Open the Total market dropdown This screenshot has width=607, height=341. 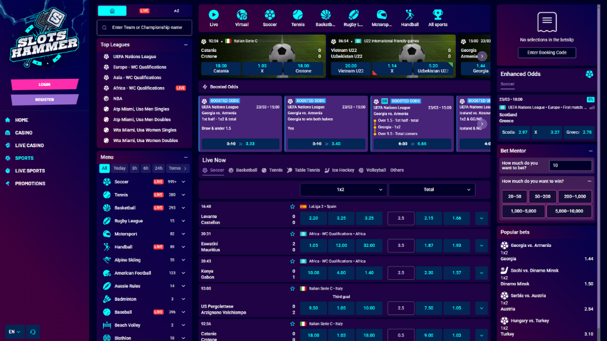(x=432, y=189)
